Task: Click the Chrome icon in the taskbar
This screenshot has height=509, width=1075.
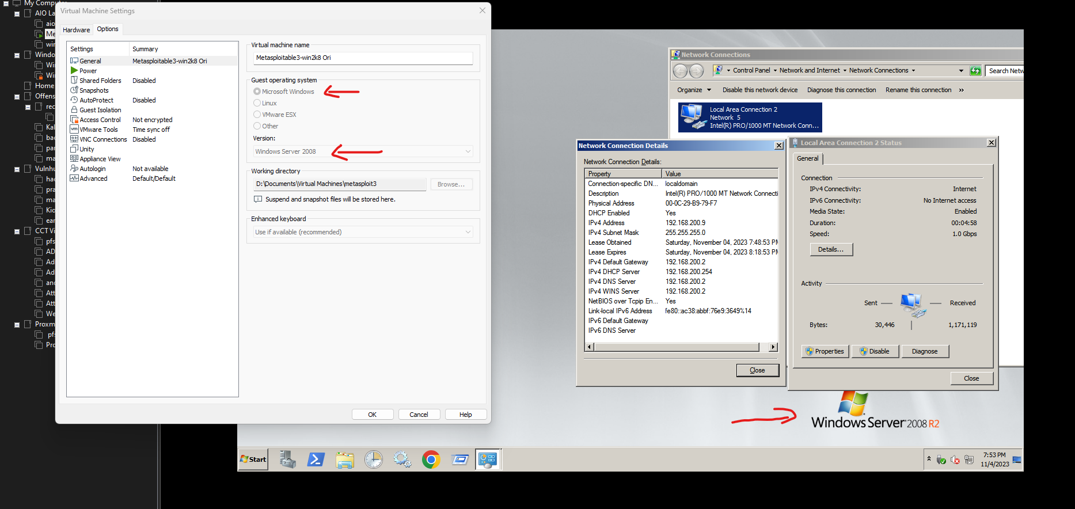Action: (431, 459)
